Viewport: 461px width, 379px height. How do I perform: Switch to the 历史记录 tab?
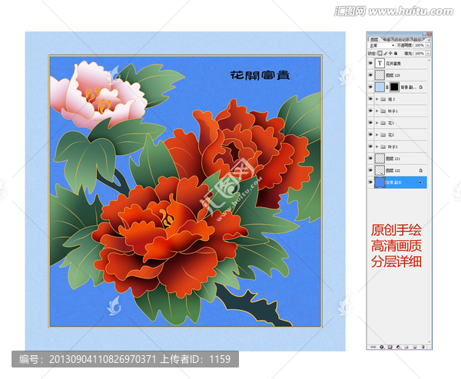[x=401, y=40]
